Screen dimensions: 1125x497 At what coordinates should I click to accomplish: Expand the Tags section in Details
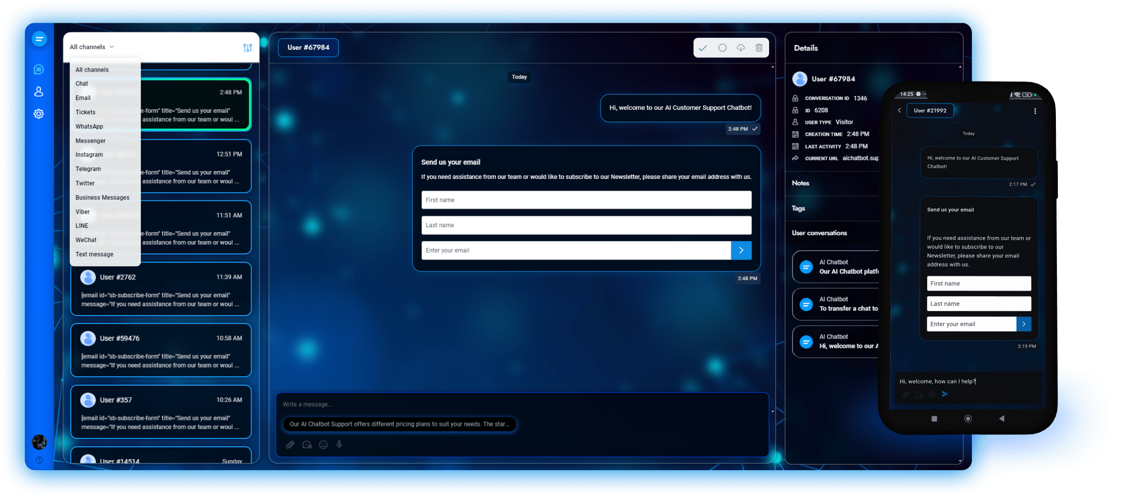tap(798, 208)
